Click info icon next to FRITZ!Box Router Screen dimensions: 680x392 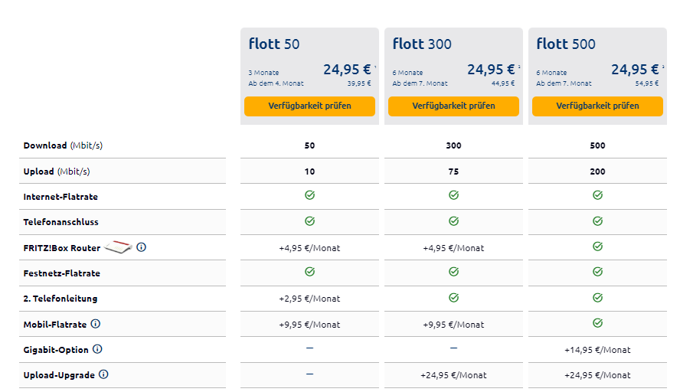click(142, 247)
